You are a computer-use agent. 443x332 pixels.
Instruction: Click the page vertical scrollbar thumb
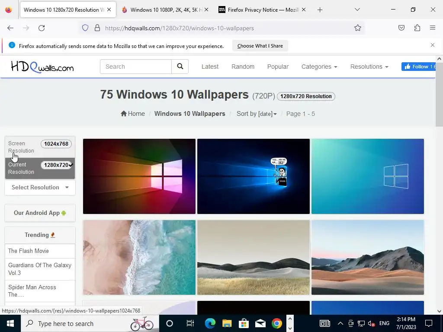439,95
